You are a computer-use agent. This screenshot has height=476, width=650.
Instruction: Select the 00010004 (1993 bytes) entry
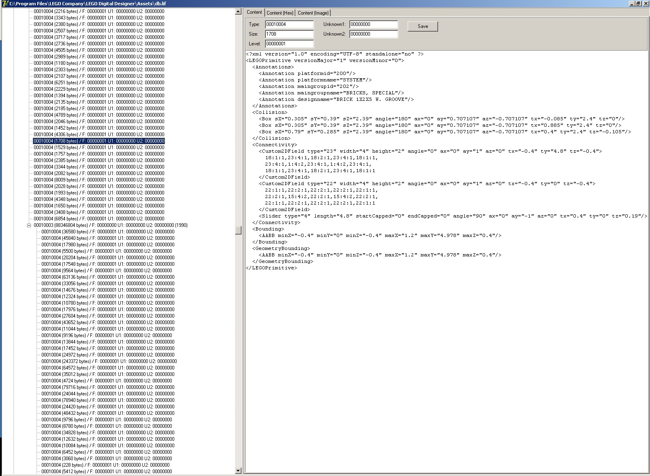pos(99,193)
